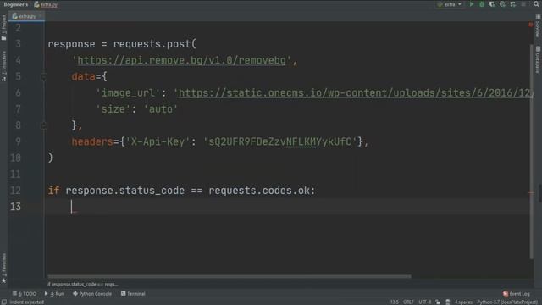The image size is (542, 305).
Task: Click the API key string 'sQ2UFR9FDeZzvNFLKMYykUfC'
Action: (280, 141)
